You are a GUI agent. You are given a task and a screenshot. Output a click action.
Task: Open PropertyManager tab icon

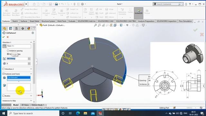(x=11, y=28)
